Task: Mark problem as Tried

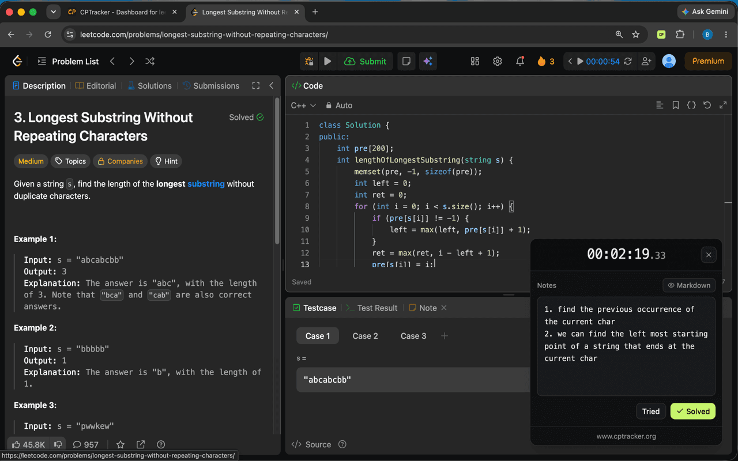Action: [651, 411]
